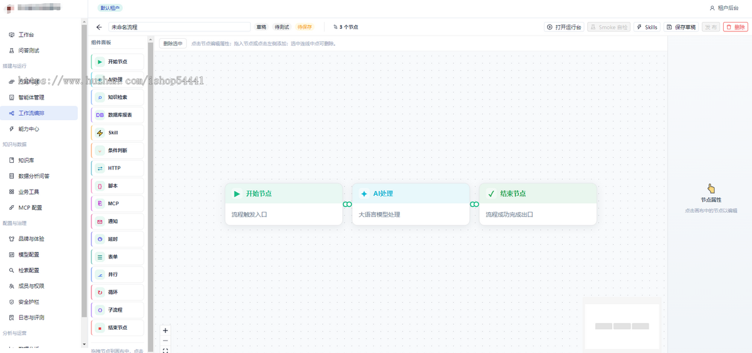Click the 默认租户 tag

[110, 8]
